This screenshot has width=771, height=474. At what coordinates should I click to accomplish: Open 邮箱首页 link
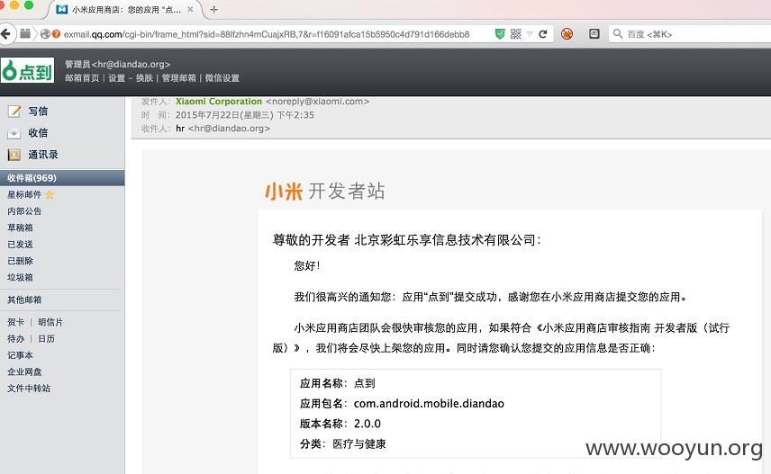tap(82, 78)
